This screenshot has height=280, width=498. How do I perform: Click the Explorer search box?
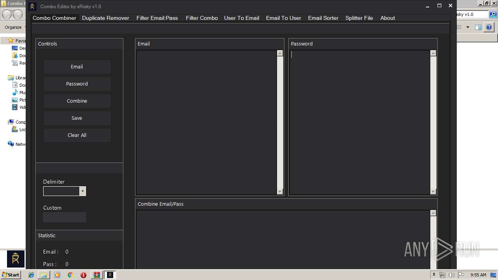point(472,14)
